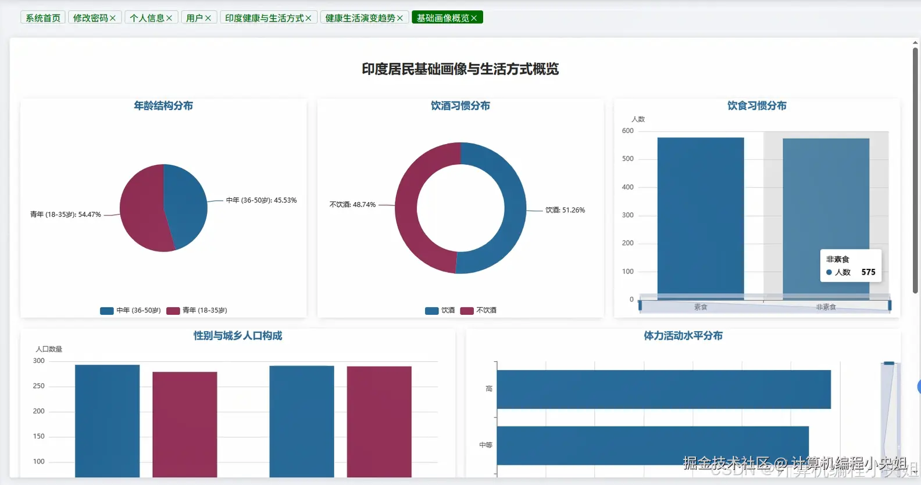Click the 体力活动水平分布 chart title
This screenshot has height=485, width=921.
[x=683, y=336]
